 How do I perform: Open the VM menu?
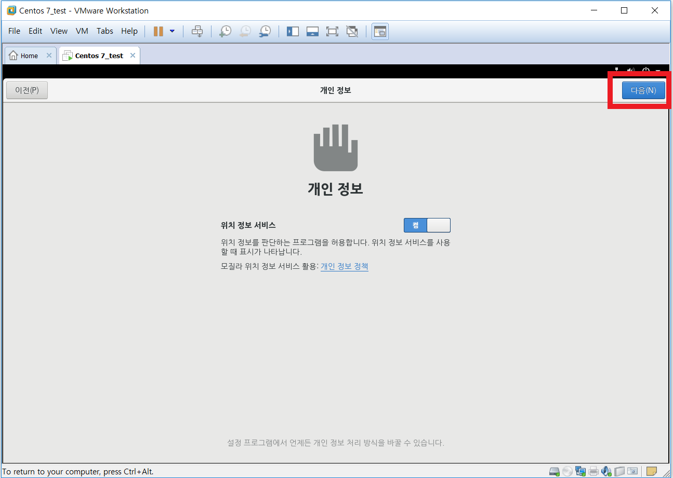(x=82, y=31)
